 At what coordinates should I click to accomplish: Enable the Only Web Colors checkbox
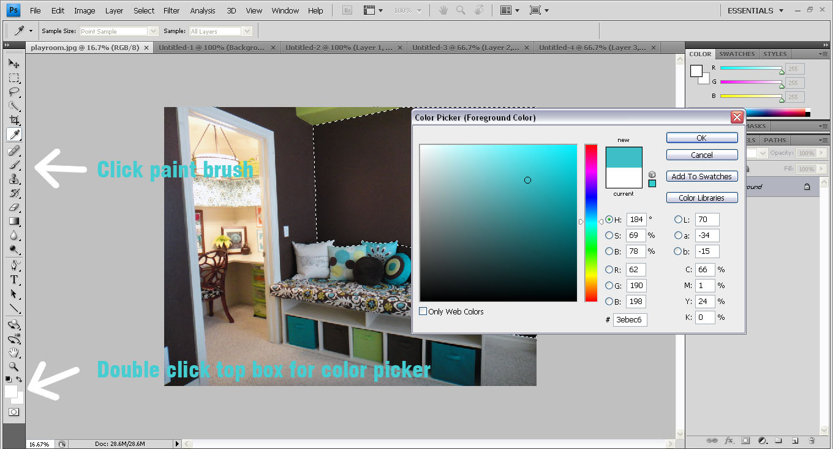click(x=423, y=311)
